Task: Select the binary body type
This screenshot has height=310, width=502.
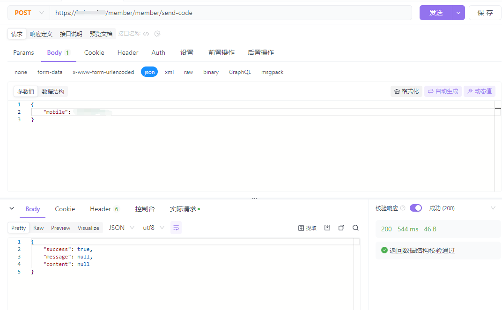Action: tap(211, 72)
